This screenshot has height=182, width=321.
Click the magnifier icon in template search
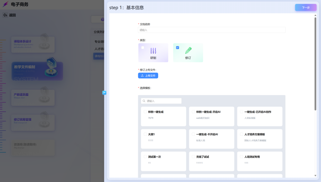144,101
